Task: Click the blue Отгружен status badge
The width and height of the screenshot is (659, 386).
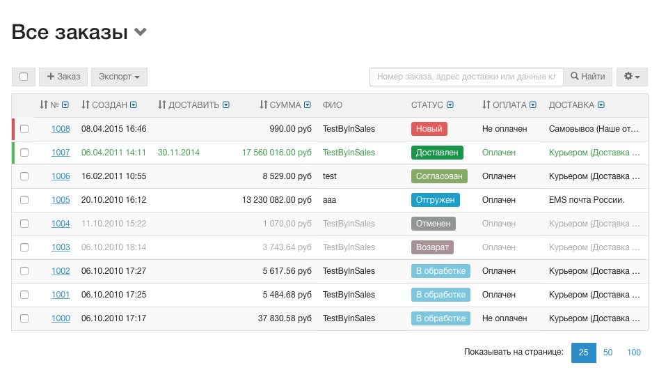Action: coord(436,200)
